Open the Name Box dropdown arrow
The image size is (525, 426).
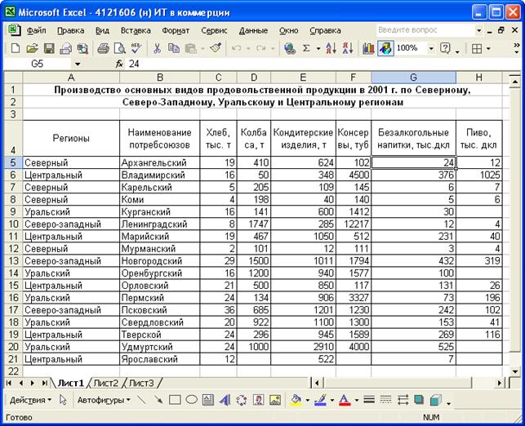(78, 64)
